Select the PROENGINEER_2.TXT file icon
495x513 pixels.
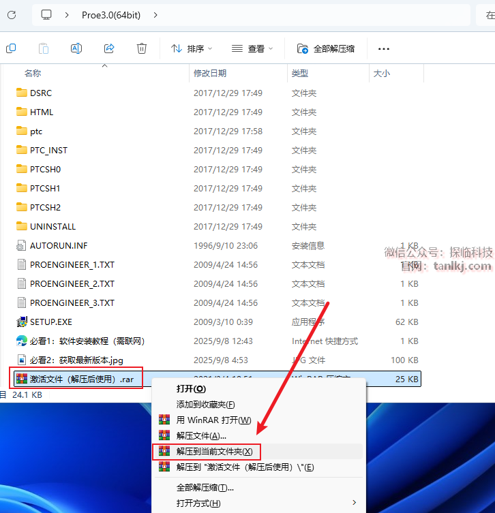[x=22, y=283]
